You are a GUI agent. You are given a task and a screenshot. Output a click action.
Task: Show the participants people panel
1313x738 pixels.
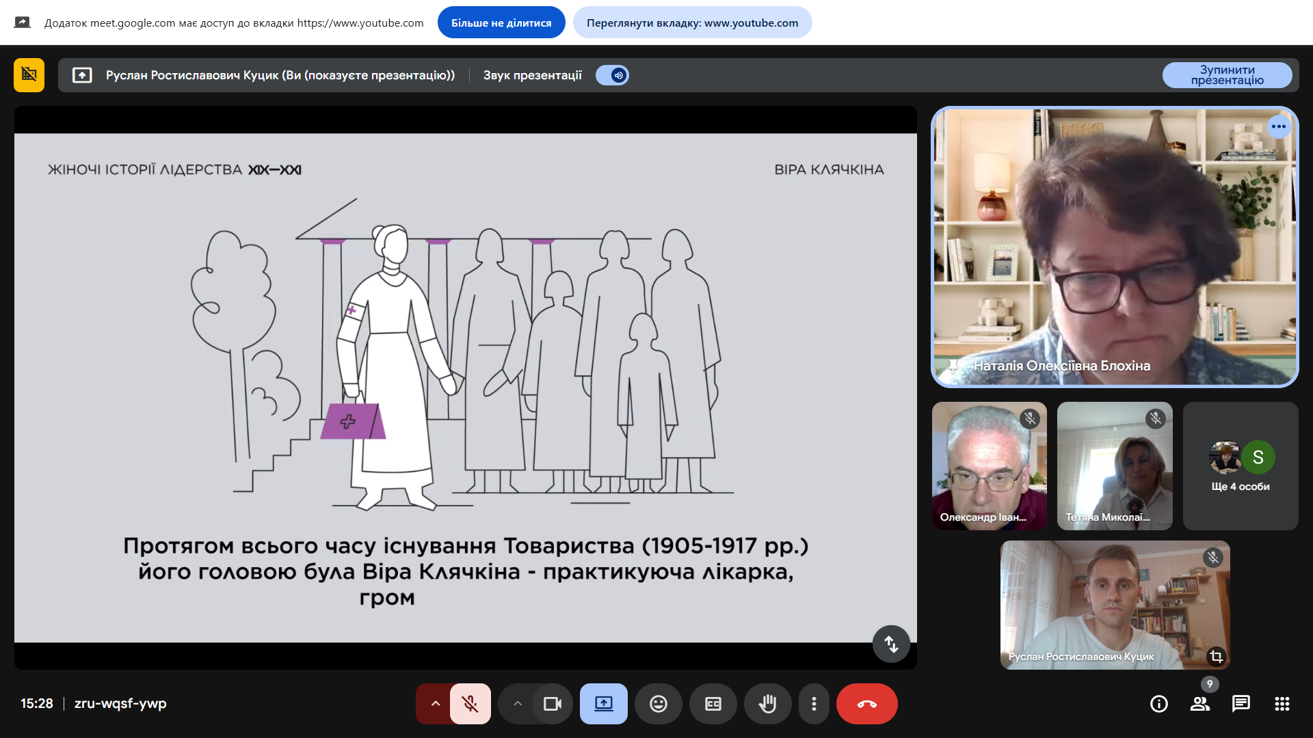tap(1199, 704)
